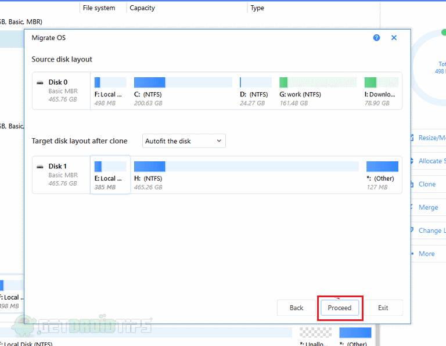The width and height of the screenshot is (446, 346).
Task: Select target *: (Other) 127 MB partition
Action: 382,175
